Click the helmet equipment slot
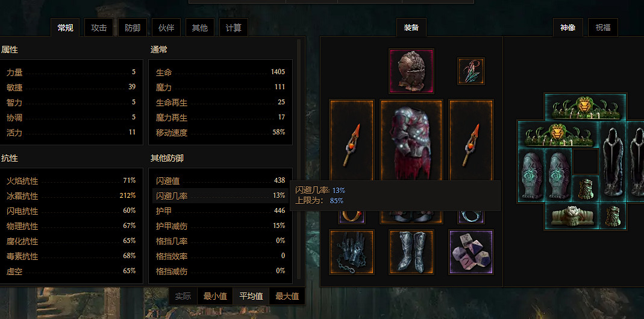Screen dimensions: 644x319 [x=411, y=71]
